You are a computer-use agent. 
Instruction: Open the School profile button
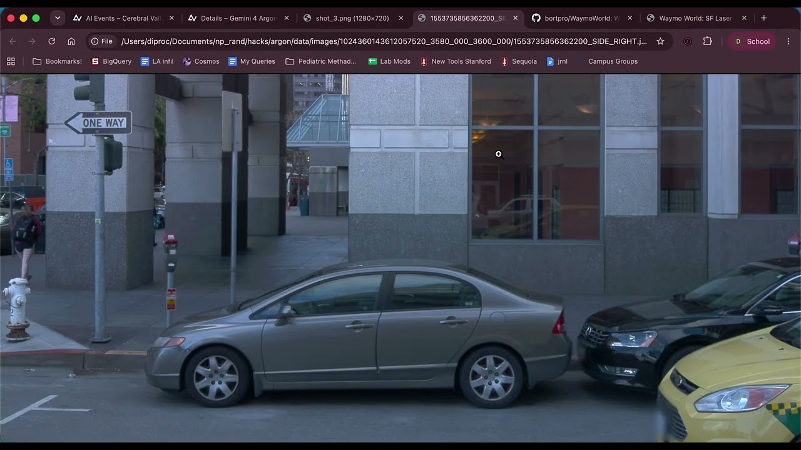(752, 41)
